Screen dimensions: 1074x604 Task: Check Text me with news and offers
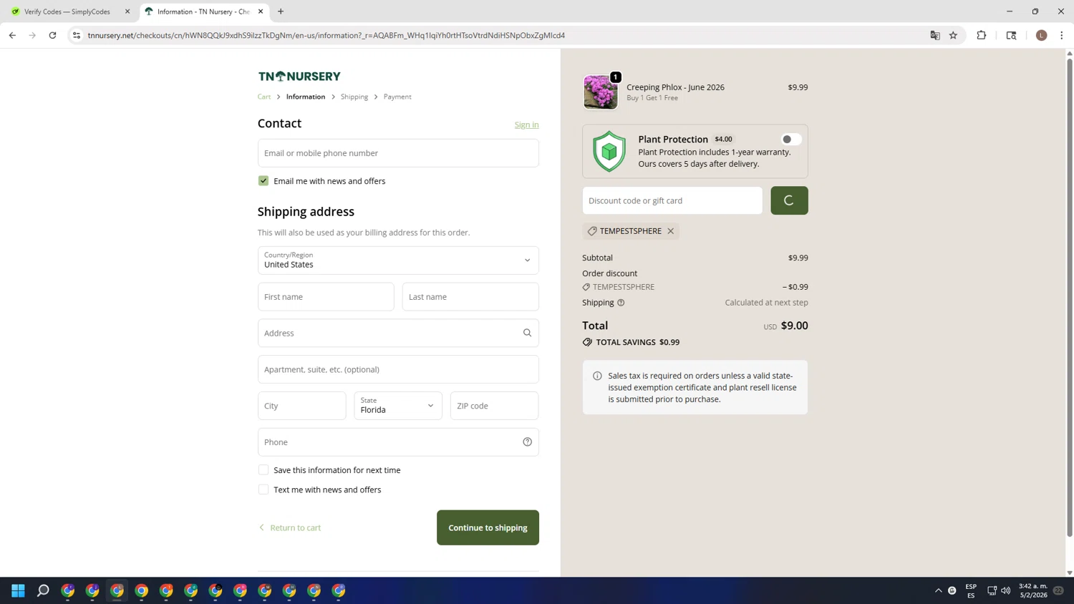[x=263, y=489]
